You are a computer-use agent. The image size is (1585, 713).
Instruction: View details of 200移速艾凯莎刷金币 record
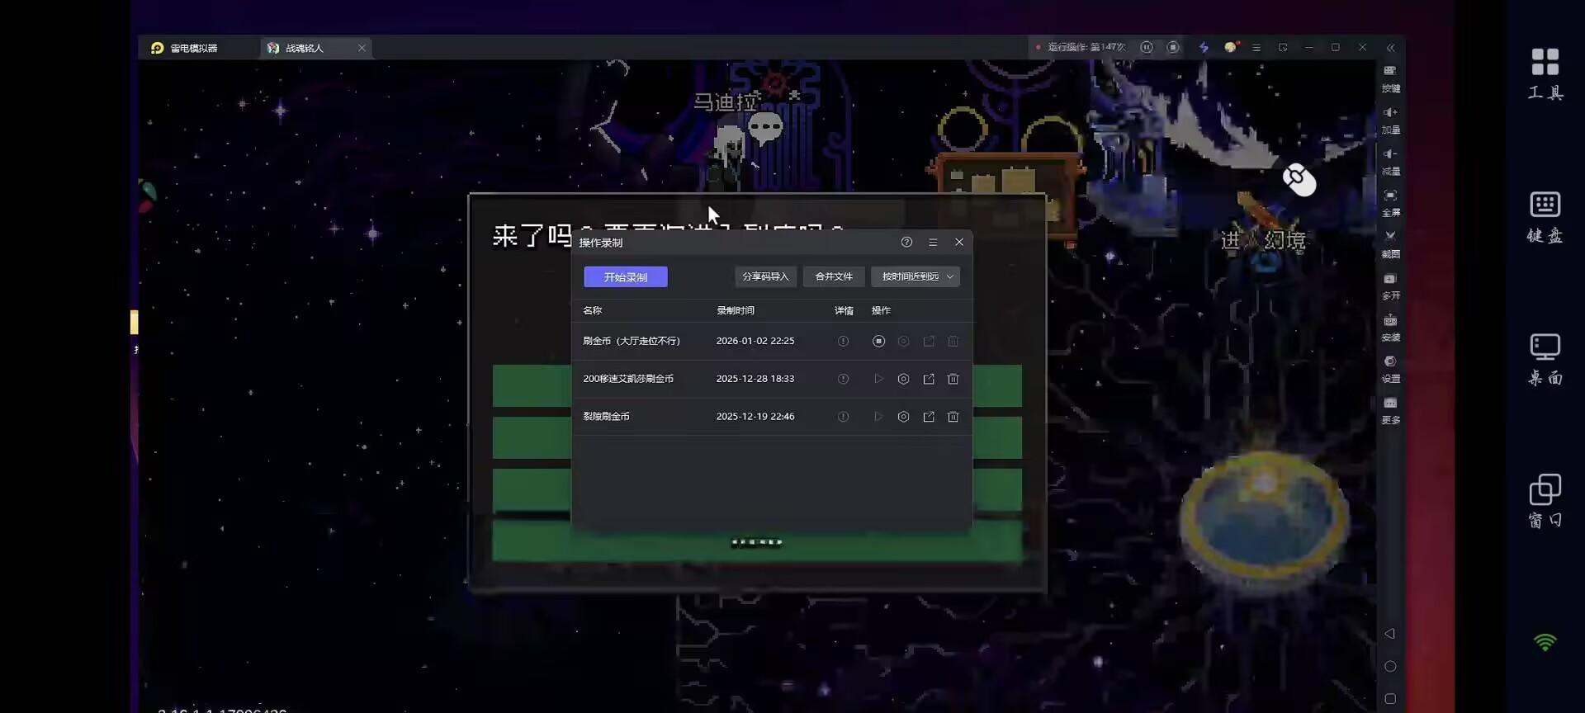tap(843, 380)
